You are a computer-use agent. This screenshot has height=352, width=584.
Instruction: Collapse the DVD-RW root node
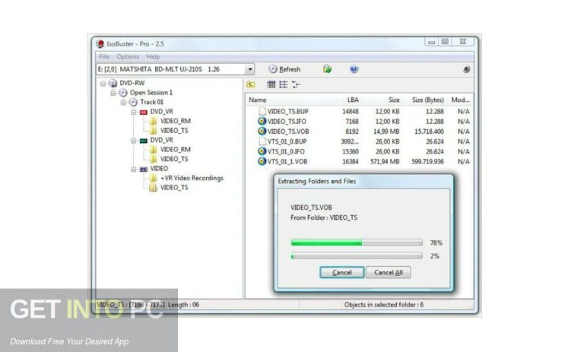pyautogui.click(x=103, y=84)
